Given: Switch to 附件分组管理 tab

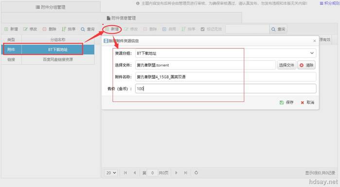Looking at the screenshot, I should [x=51, y=7].
